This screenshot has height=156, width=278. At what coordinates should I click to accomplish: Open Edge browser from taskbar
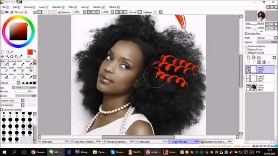[69, 152]
